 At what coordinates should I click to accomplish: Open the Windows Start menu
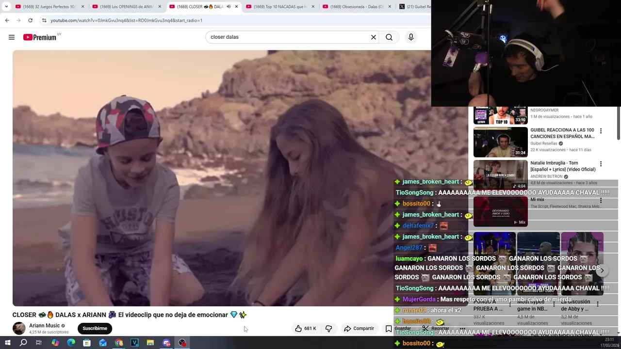pos(7,343)
